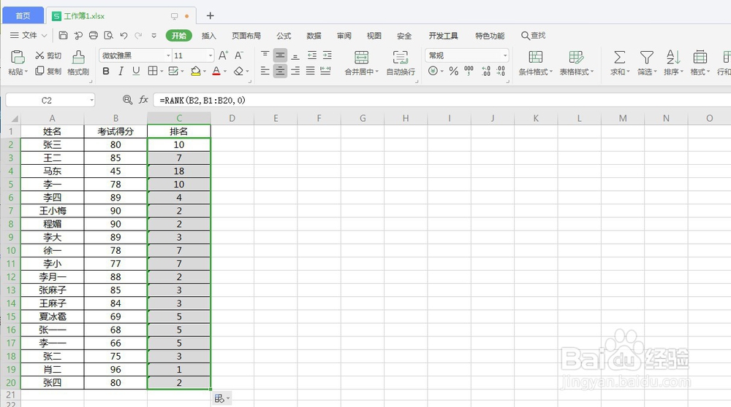Open the Format 格式 menu
Viewport: 731px width, 407px height.
tap(700, 63)
